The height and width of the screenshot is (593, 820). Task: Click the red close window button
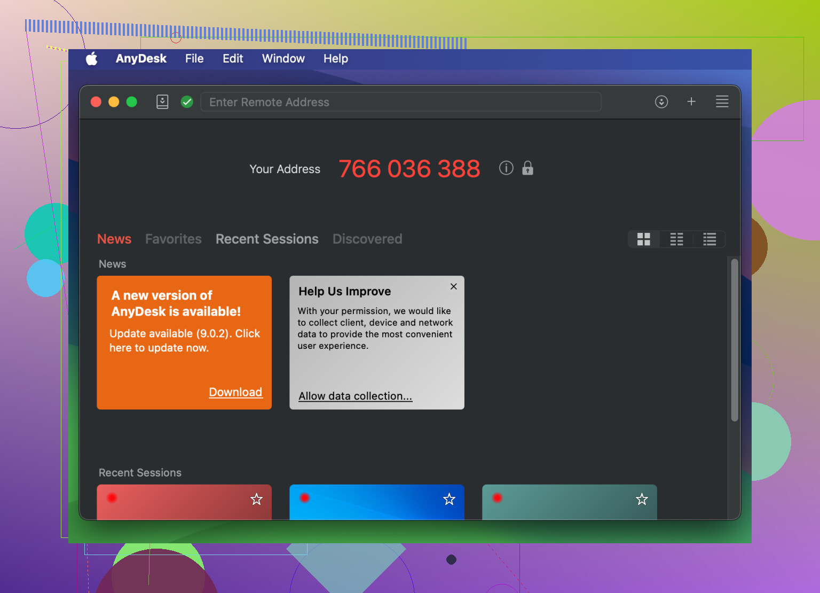pos(96,102)
